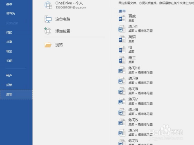194x145 pixels.
Task: Click the 练习5 file name
Action: [133, 120]
